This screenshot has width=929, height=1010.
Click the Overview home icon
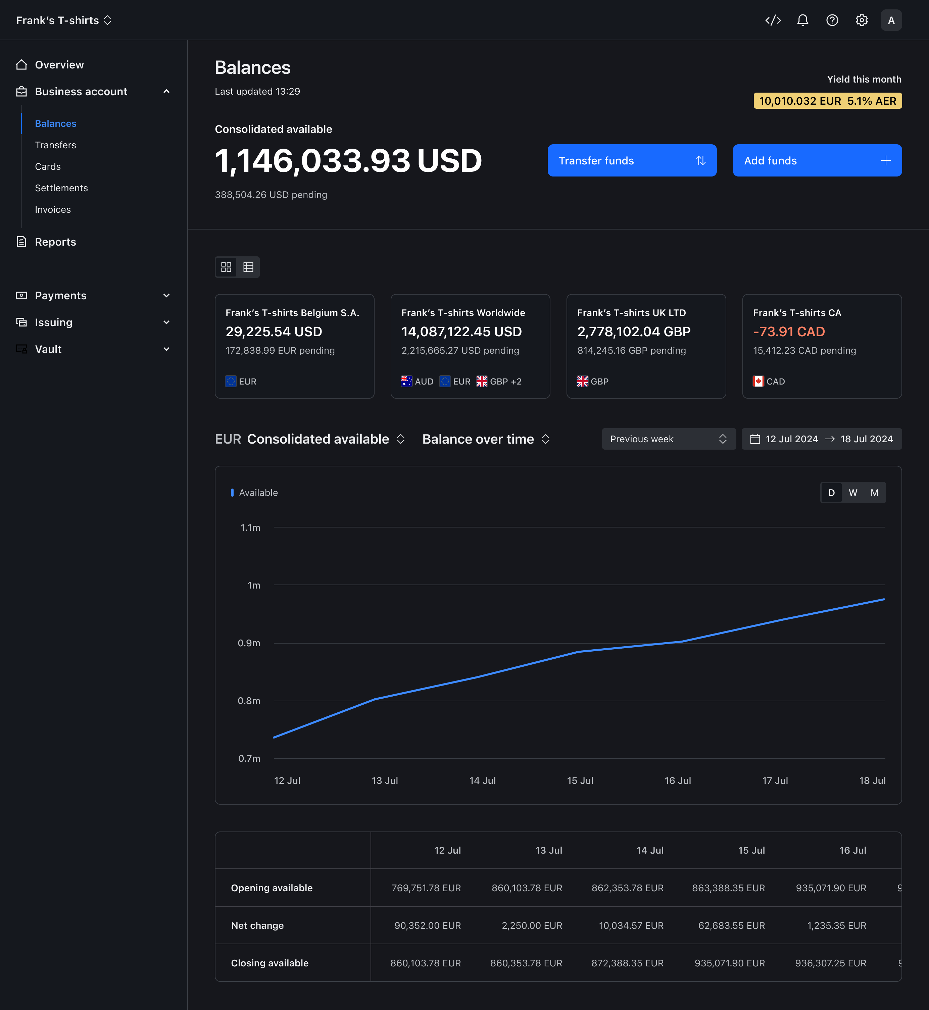coord(21,64)
